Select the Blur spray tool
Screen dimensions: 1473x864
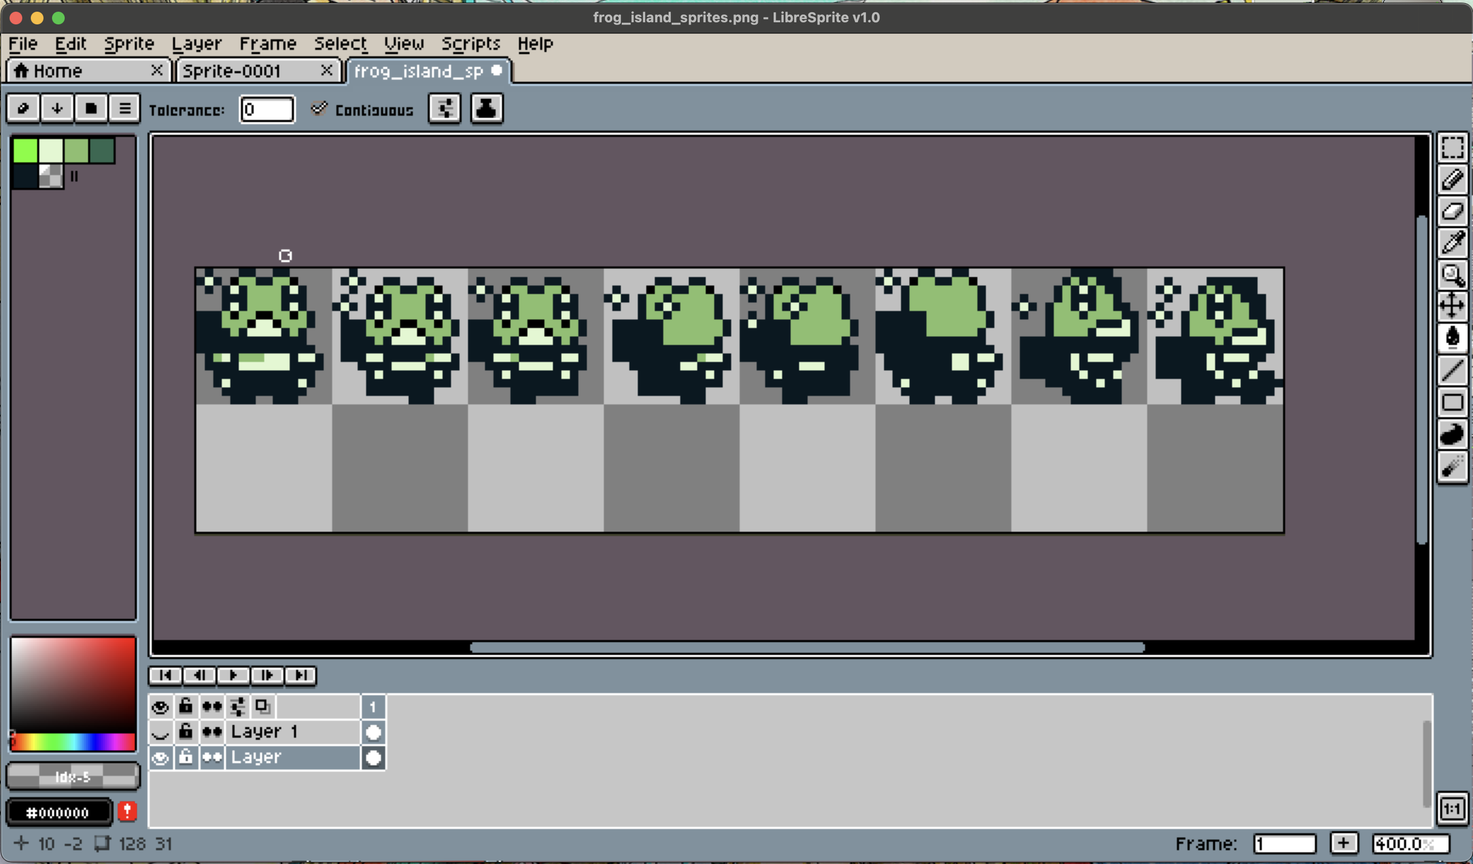pyautogui.click(x=1452, y=467)
